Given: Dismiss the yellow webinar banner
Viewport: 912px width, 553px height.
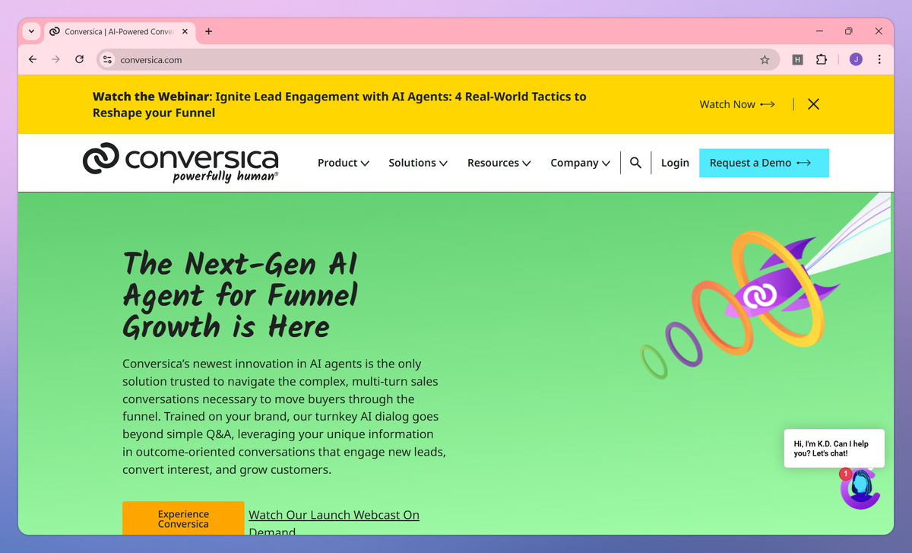Looking at the screenshot, I should coord(813,104).
